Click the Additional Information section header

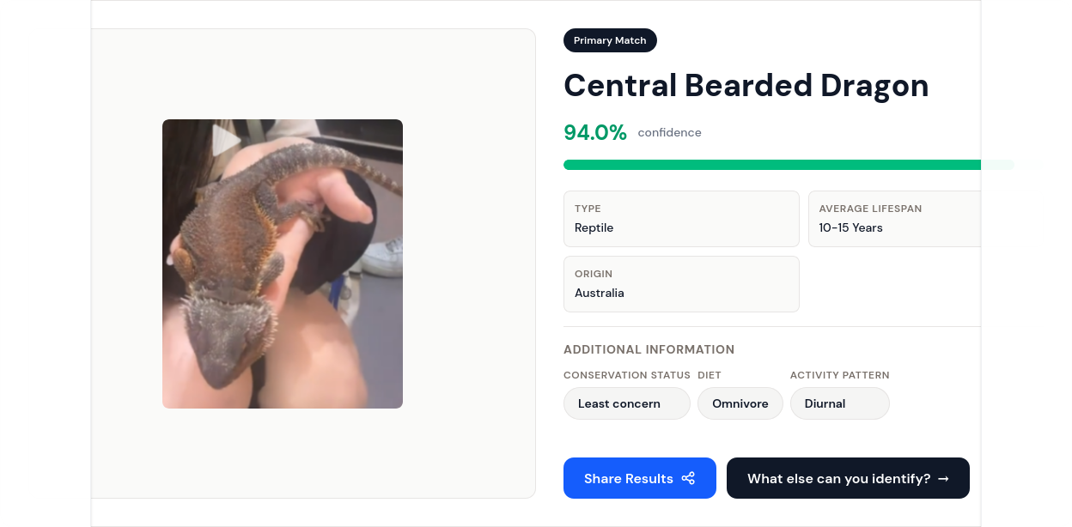(x=649, y=349)
